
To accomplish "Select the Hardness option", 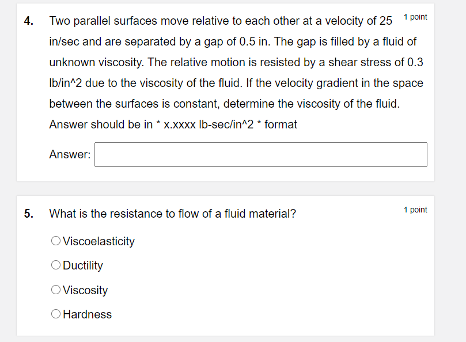I will coord(56,314).
